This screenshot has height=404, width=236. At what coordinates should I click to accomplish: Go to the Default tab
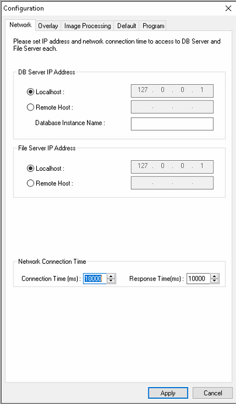click(127, 26)
